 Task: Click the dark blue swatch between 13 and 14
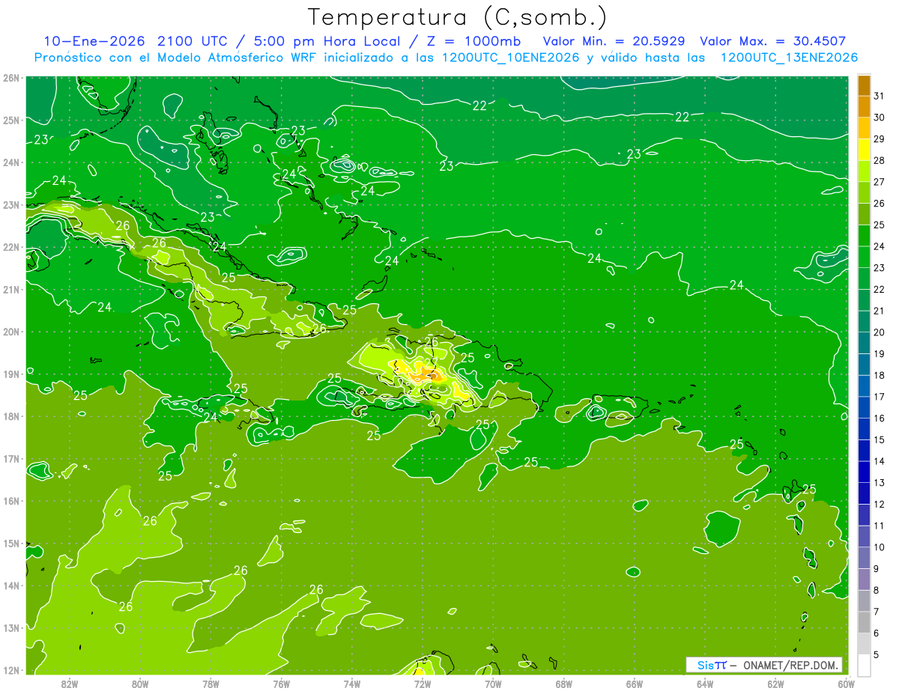pos(864,472)
